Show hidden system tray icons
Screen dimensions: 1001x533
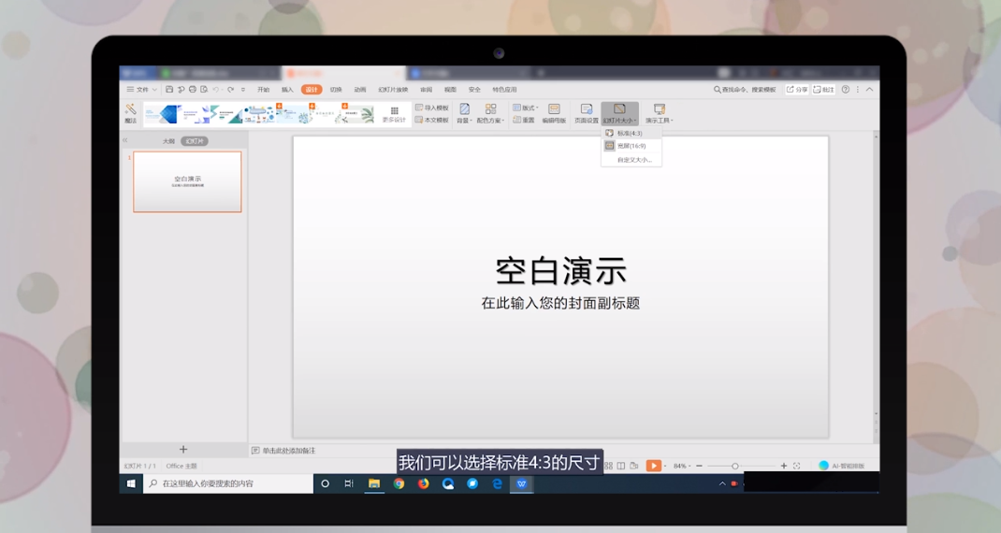click(x=722, y=483)
